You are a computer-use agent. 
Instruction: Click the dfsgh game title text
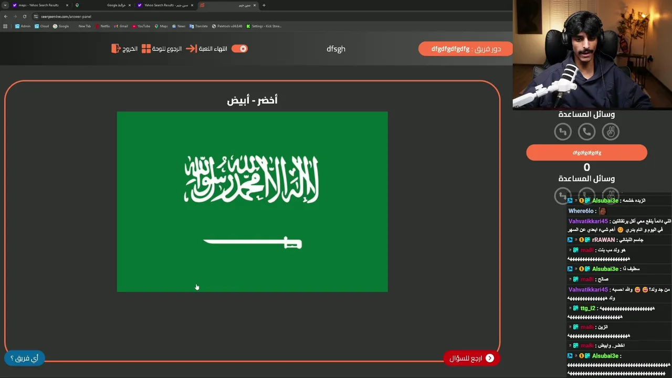(336, 49)
